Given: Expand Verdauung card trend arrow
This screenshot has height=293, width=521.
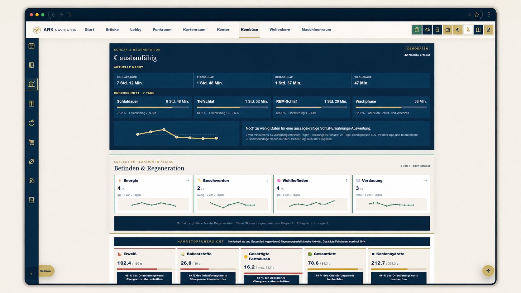Looking at the screenshot, I should [425, 181].
